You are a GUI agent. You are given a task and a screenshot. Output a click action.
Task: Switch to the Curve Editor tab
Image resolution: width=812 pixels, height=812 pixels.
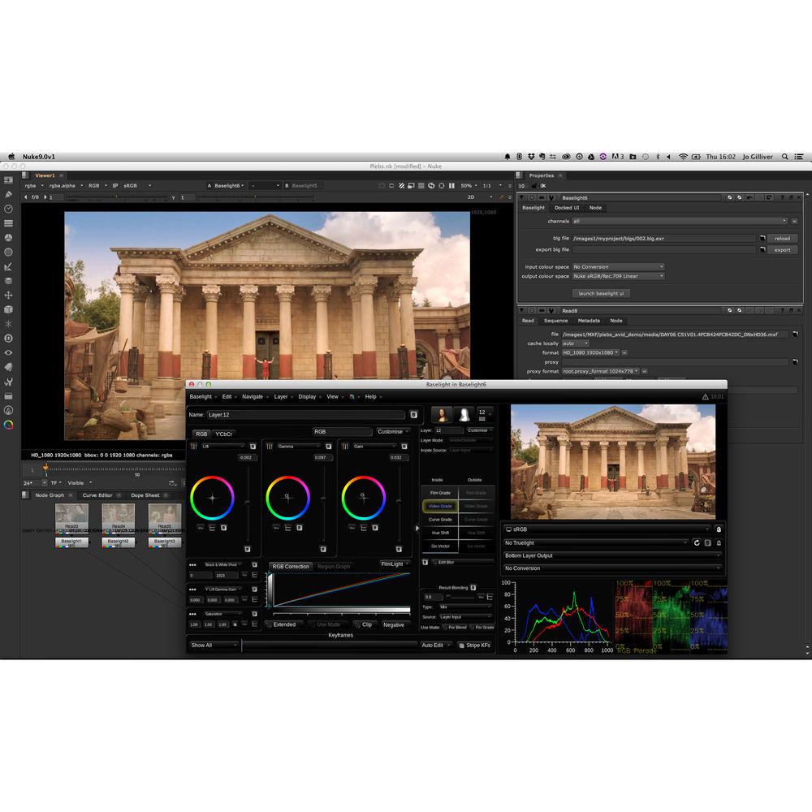point(97,495)
